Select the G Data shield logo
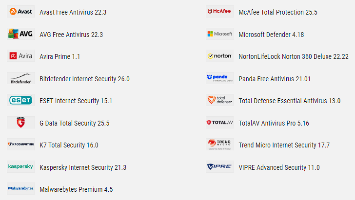This screenshot has height=200, width=355. pyautogui.click(x=20, y=123)
